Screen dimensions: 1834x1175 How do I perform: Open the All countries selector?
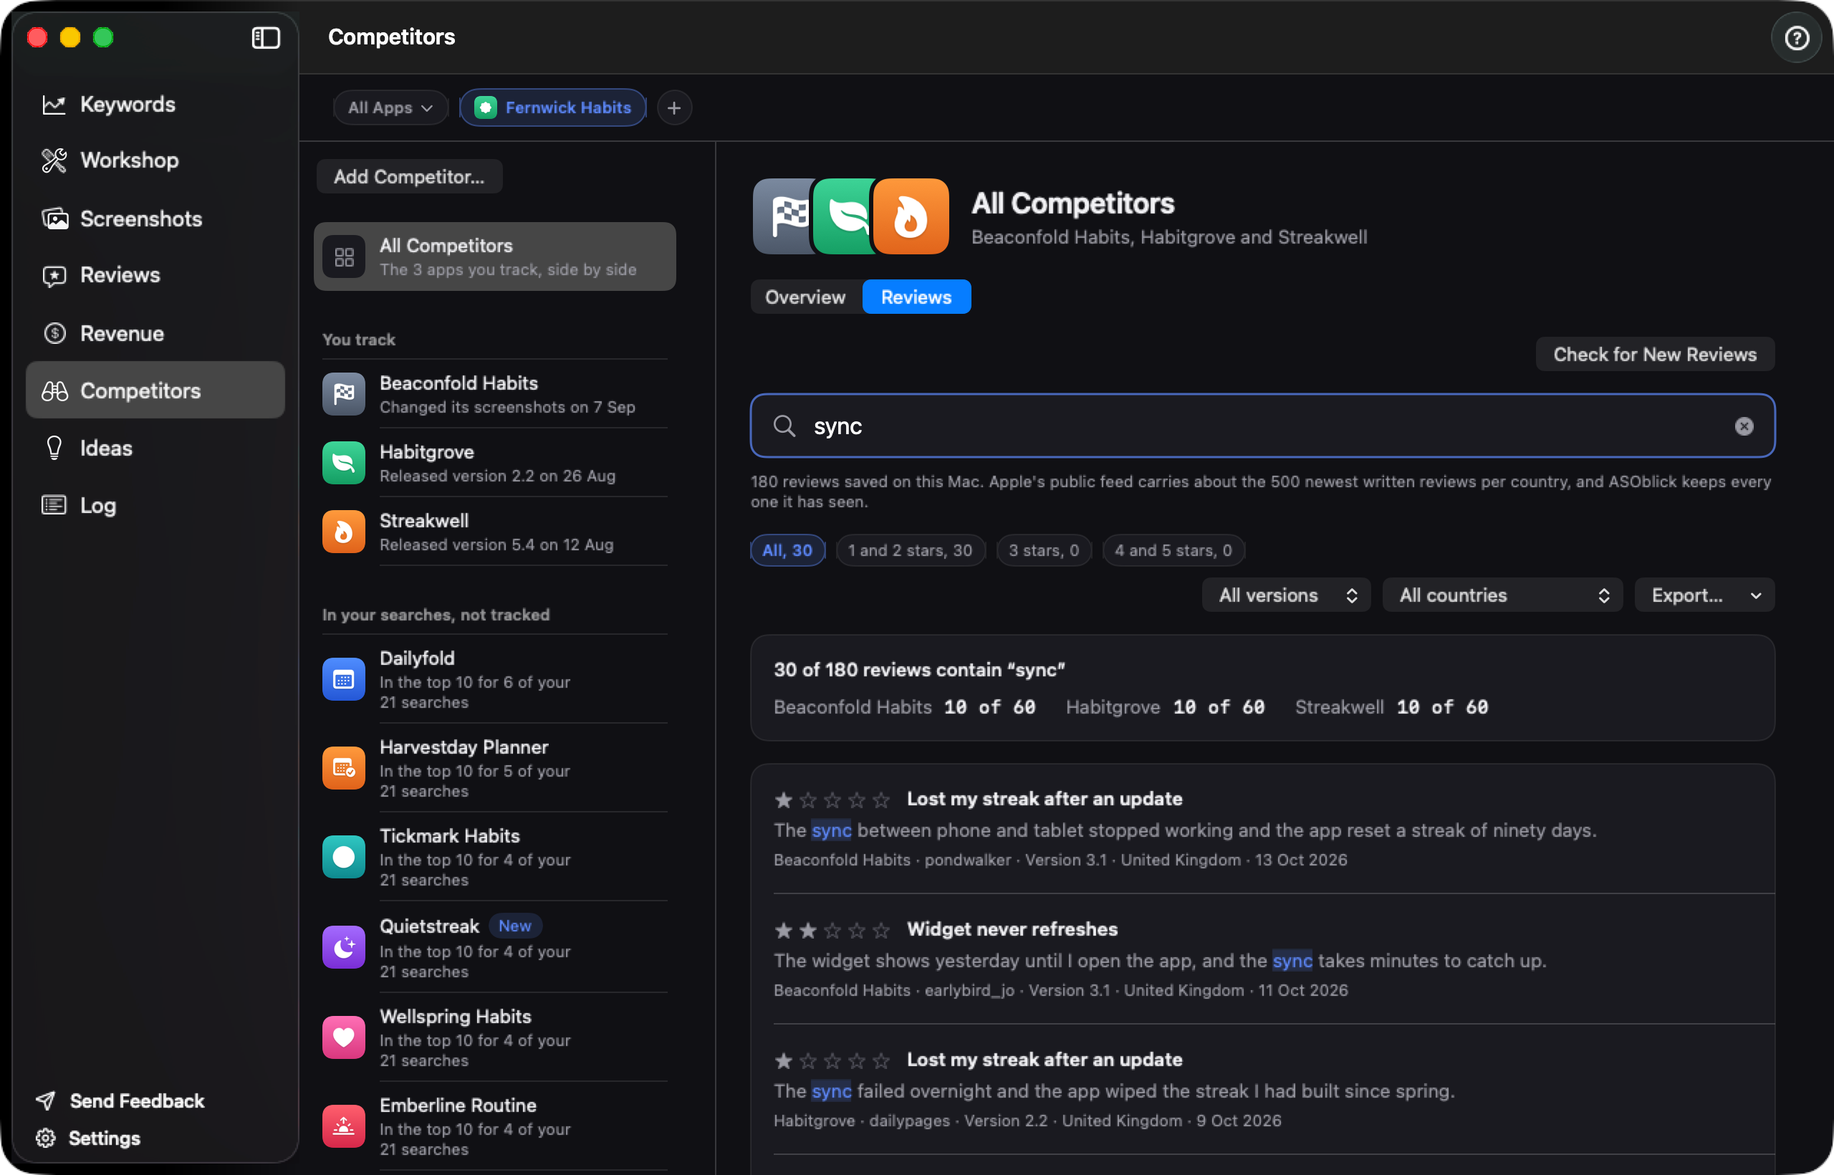[x=1502, y=595]
